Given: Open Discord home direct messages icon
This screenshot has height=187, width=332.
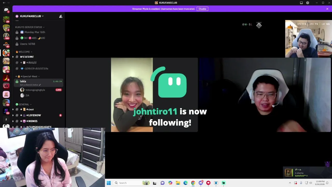Looking at the screenshot, I should pos(6,10).
